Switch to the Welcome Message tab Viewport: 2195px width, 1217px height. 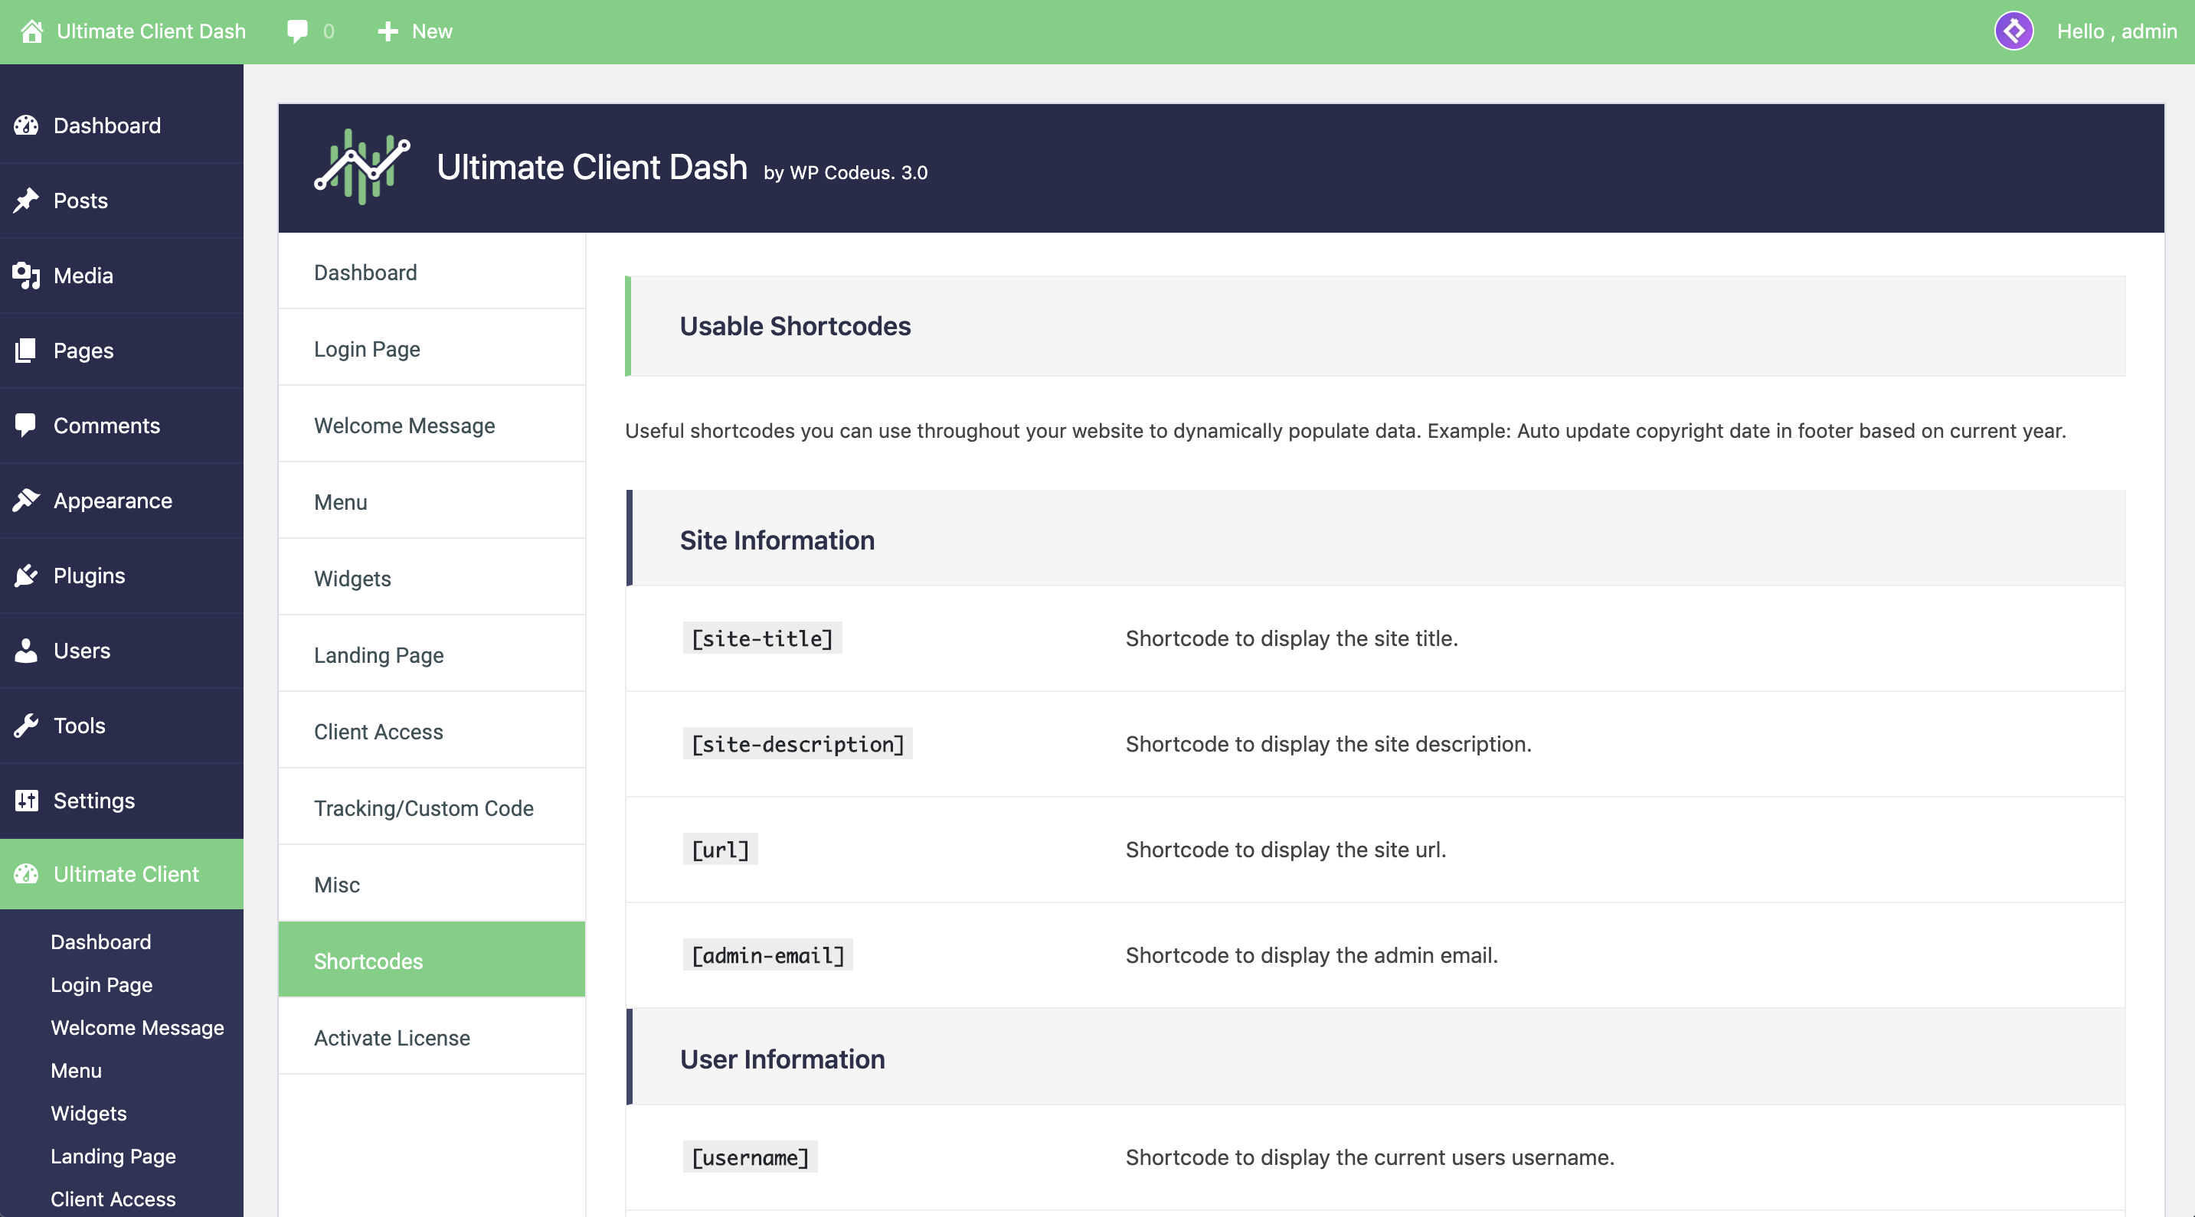coord(404,426)
